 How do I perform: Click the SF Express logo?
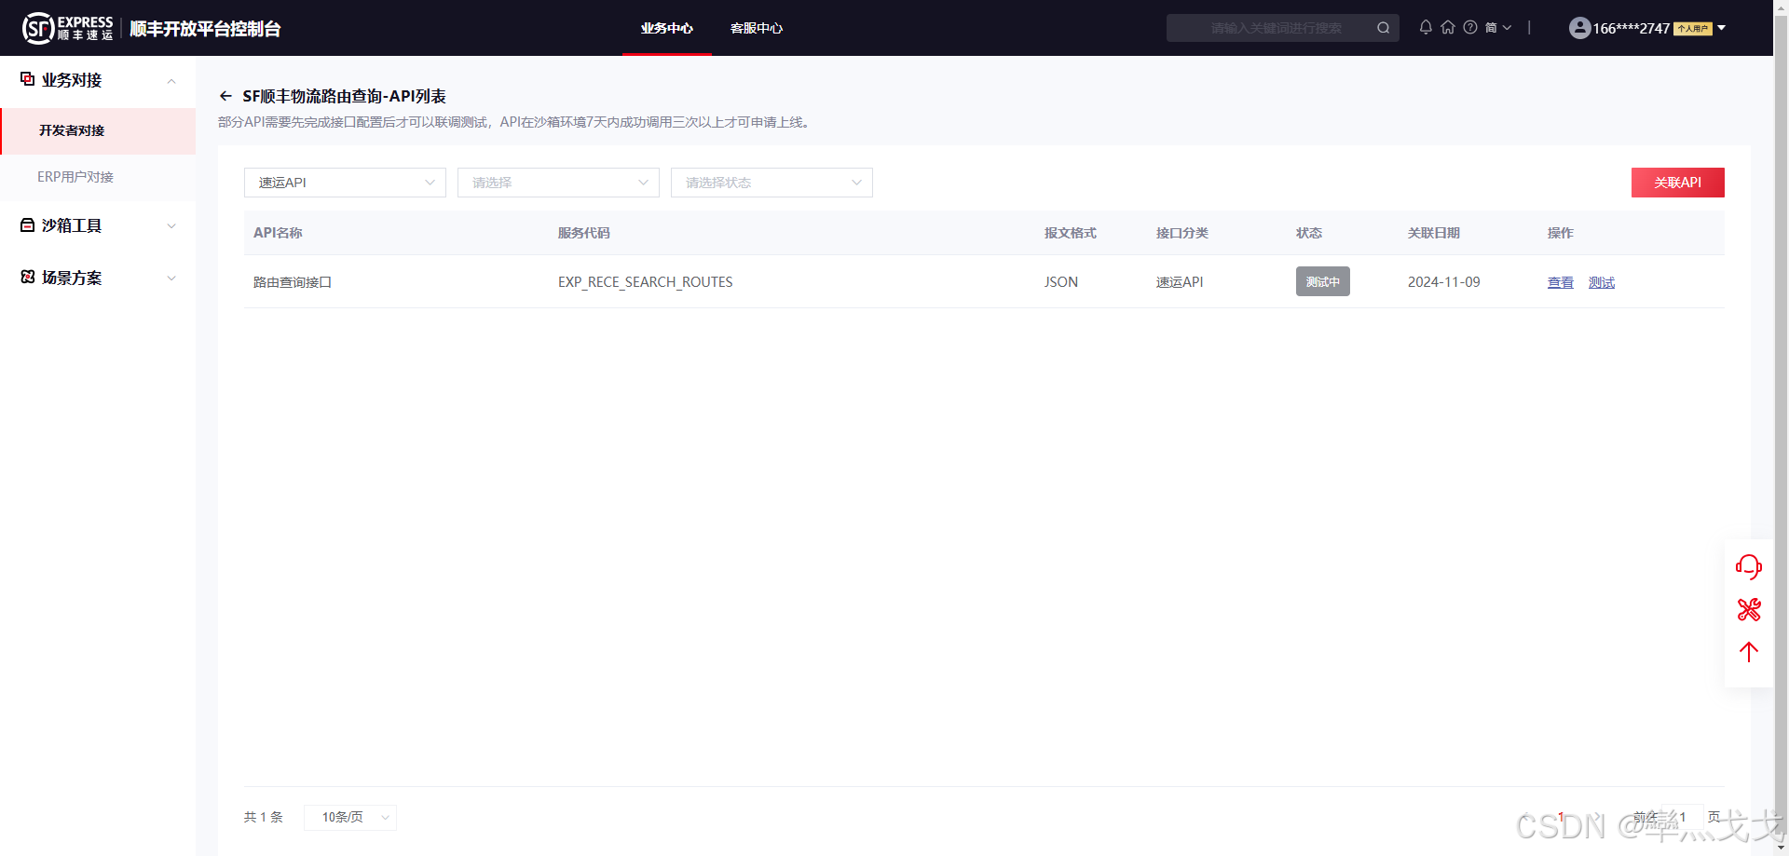click(67, 28)
